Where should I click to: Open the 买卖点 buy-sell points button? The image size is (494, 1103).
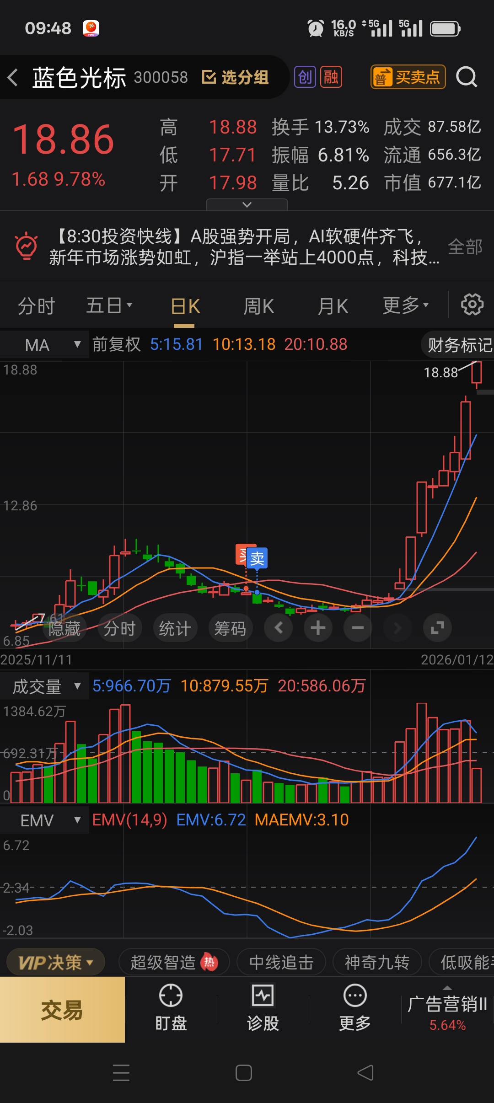pos(408,77)
